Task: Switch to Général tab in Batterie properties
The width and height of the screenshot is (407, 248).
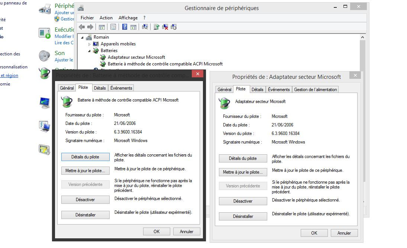Action: click(x=67, y=88)
